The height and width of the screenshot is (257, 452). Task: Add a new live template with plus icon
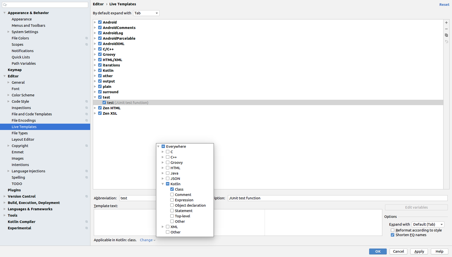click(x=446, y=23)
